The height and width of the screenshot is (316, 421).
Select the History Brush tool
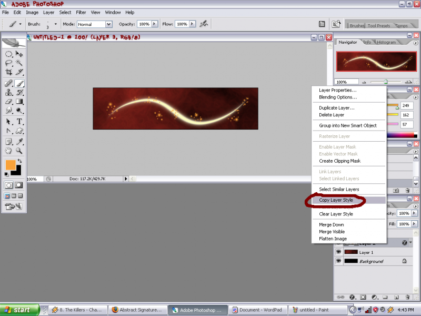coord(19,93)
